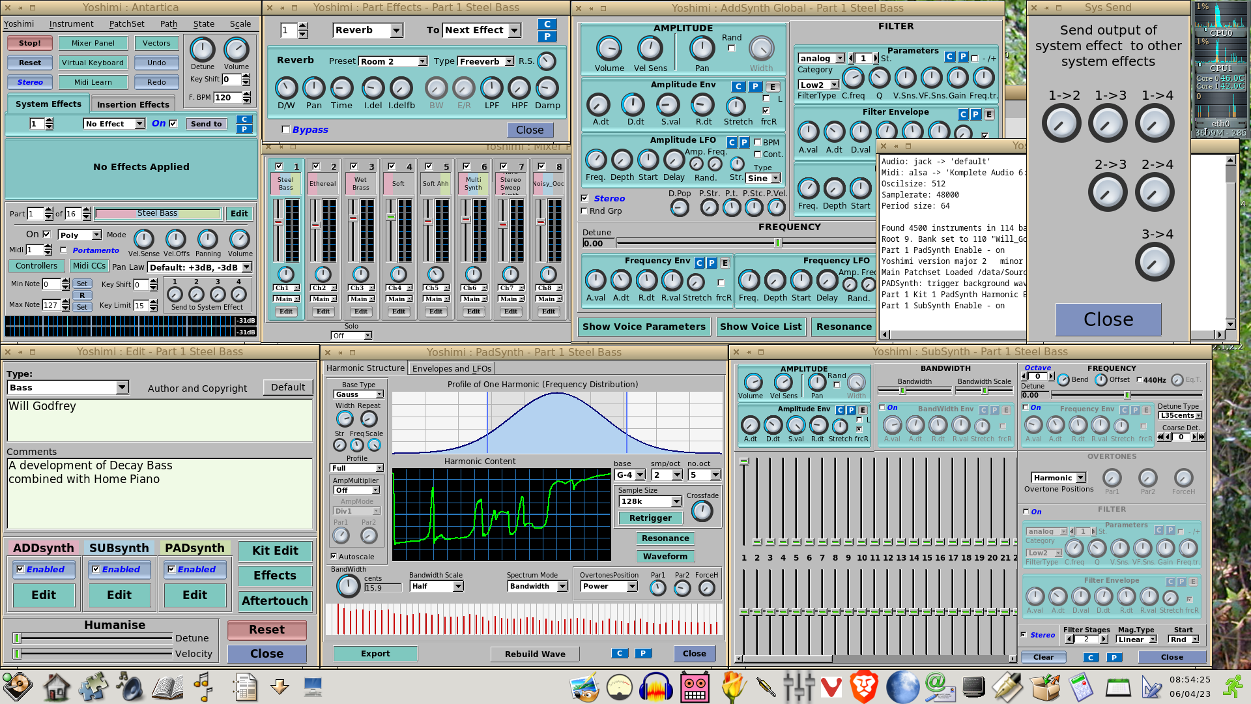Turn the Filter C.freq knob in AddSynth
The image size is (1251, 704).
[853, 78]
